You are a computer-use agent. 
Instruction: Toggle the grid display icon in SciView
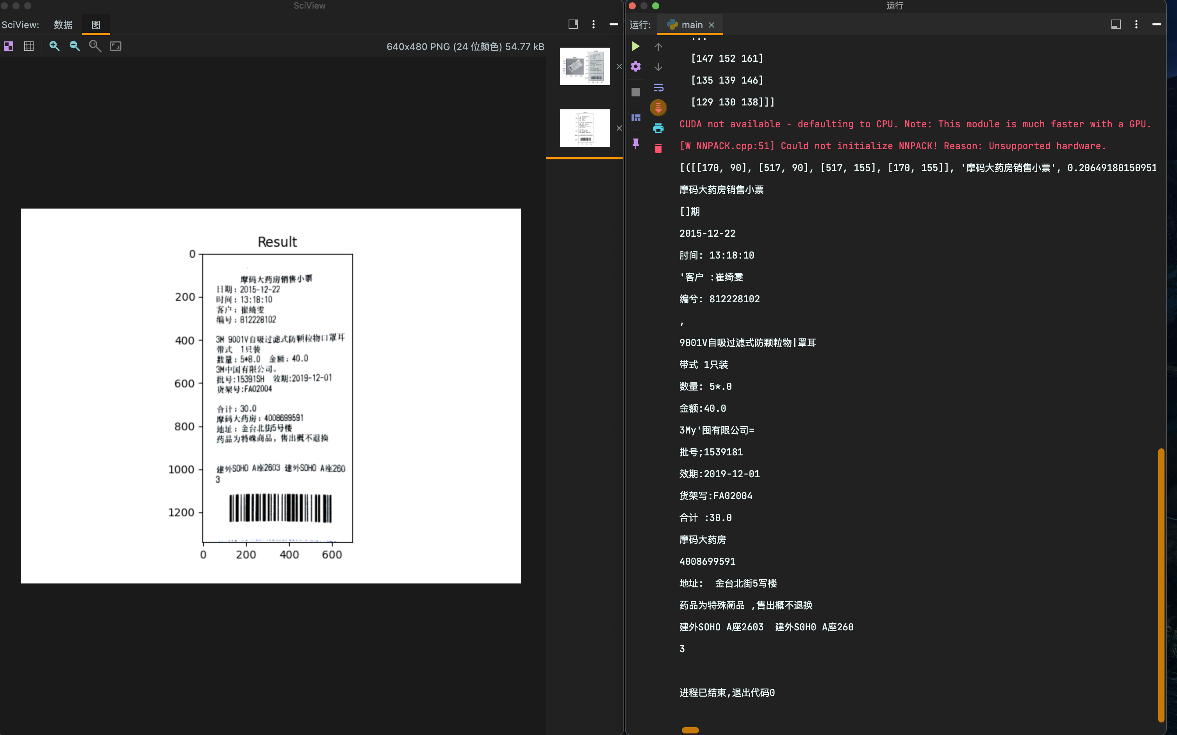click(x=29, y=46)
